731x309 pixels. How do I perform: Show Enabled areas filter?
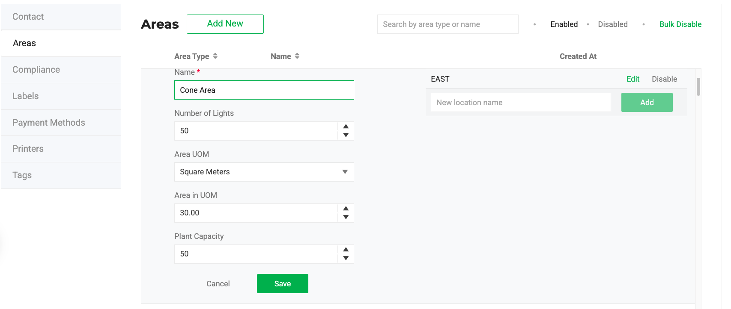(x=564, y=24)
